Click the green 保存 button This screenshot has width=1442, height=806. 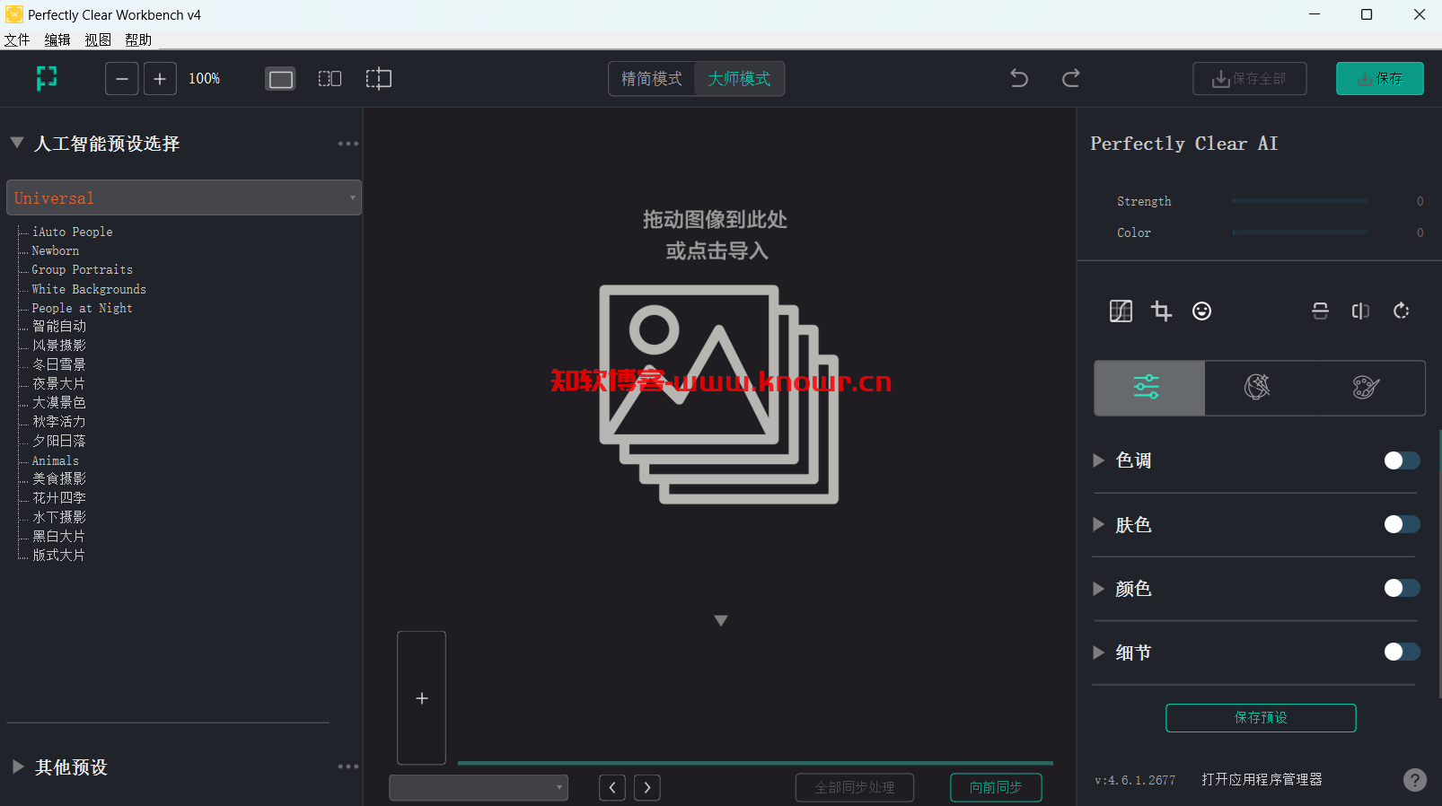[1380, 79]
